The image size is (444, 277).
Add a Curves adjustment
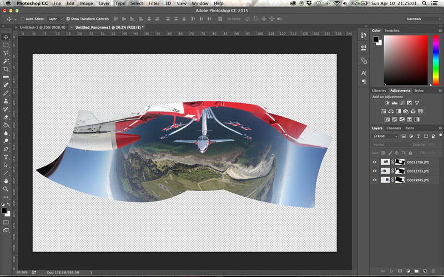(402, 103)
